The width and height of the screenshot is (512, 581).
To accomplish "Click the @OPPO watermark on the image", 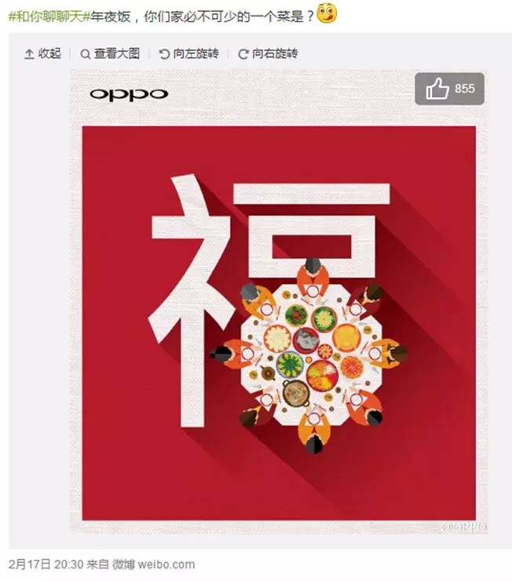I will point(464,527).
